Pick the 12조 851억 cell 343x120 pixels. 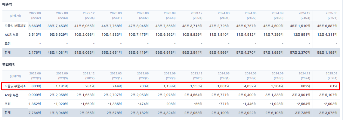point(302,34)
